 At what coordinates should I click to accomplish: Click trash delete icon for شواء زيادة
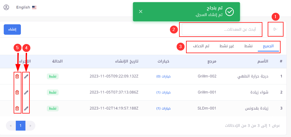point(17,92)
